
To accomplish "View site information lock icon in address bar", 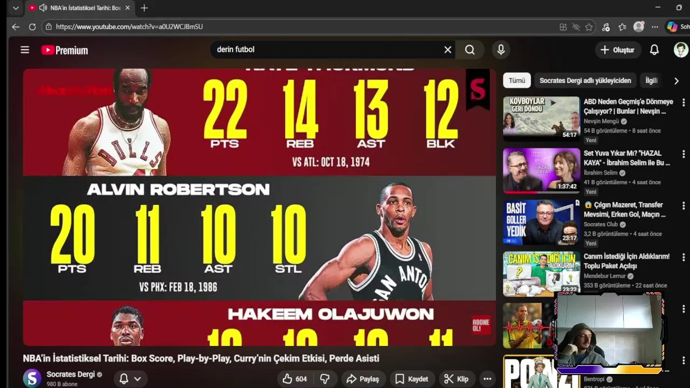I will pos(49,26).
